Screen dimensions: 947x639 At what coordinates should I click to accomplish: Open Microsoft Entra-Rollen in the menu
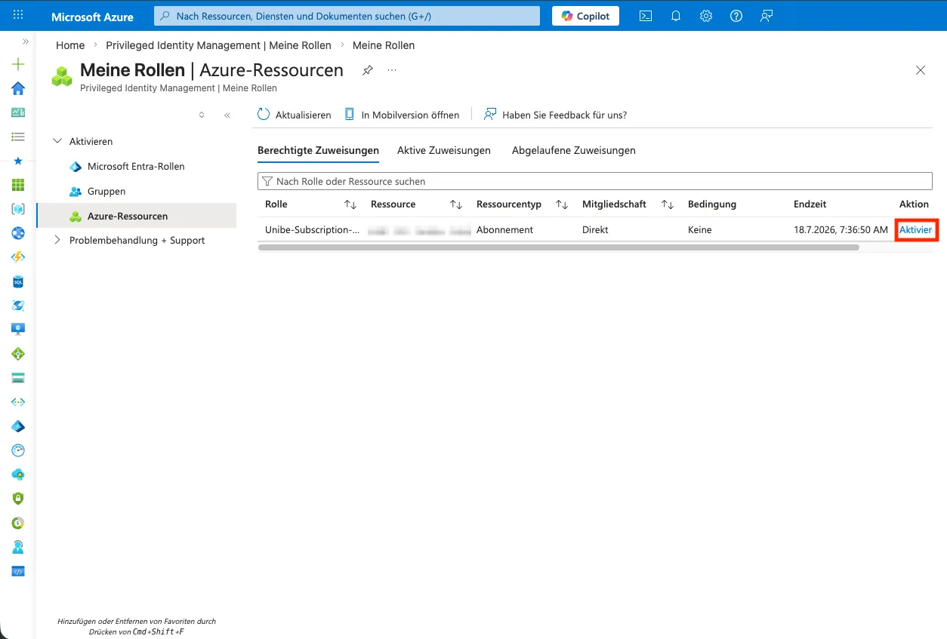[136, 166]
